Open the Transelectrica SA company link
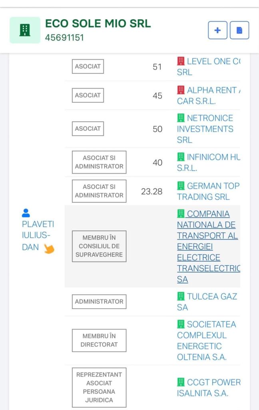Screen dimensions: 259x410 point(208,246)
